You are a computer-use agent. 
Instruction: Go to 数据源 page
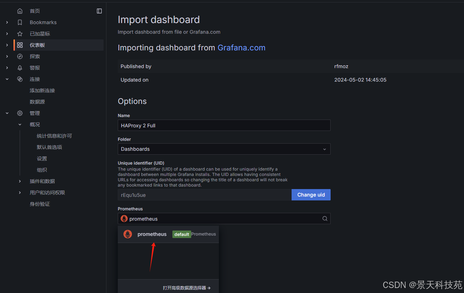coord(37,102)
